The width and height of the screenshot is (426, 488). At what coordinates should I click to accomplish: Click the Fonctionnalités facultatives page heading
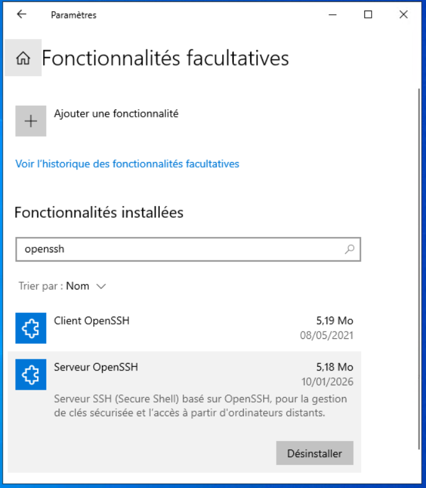point(165,58)
